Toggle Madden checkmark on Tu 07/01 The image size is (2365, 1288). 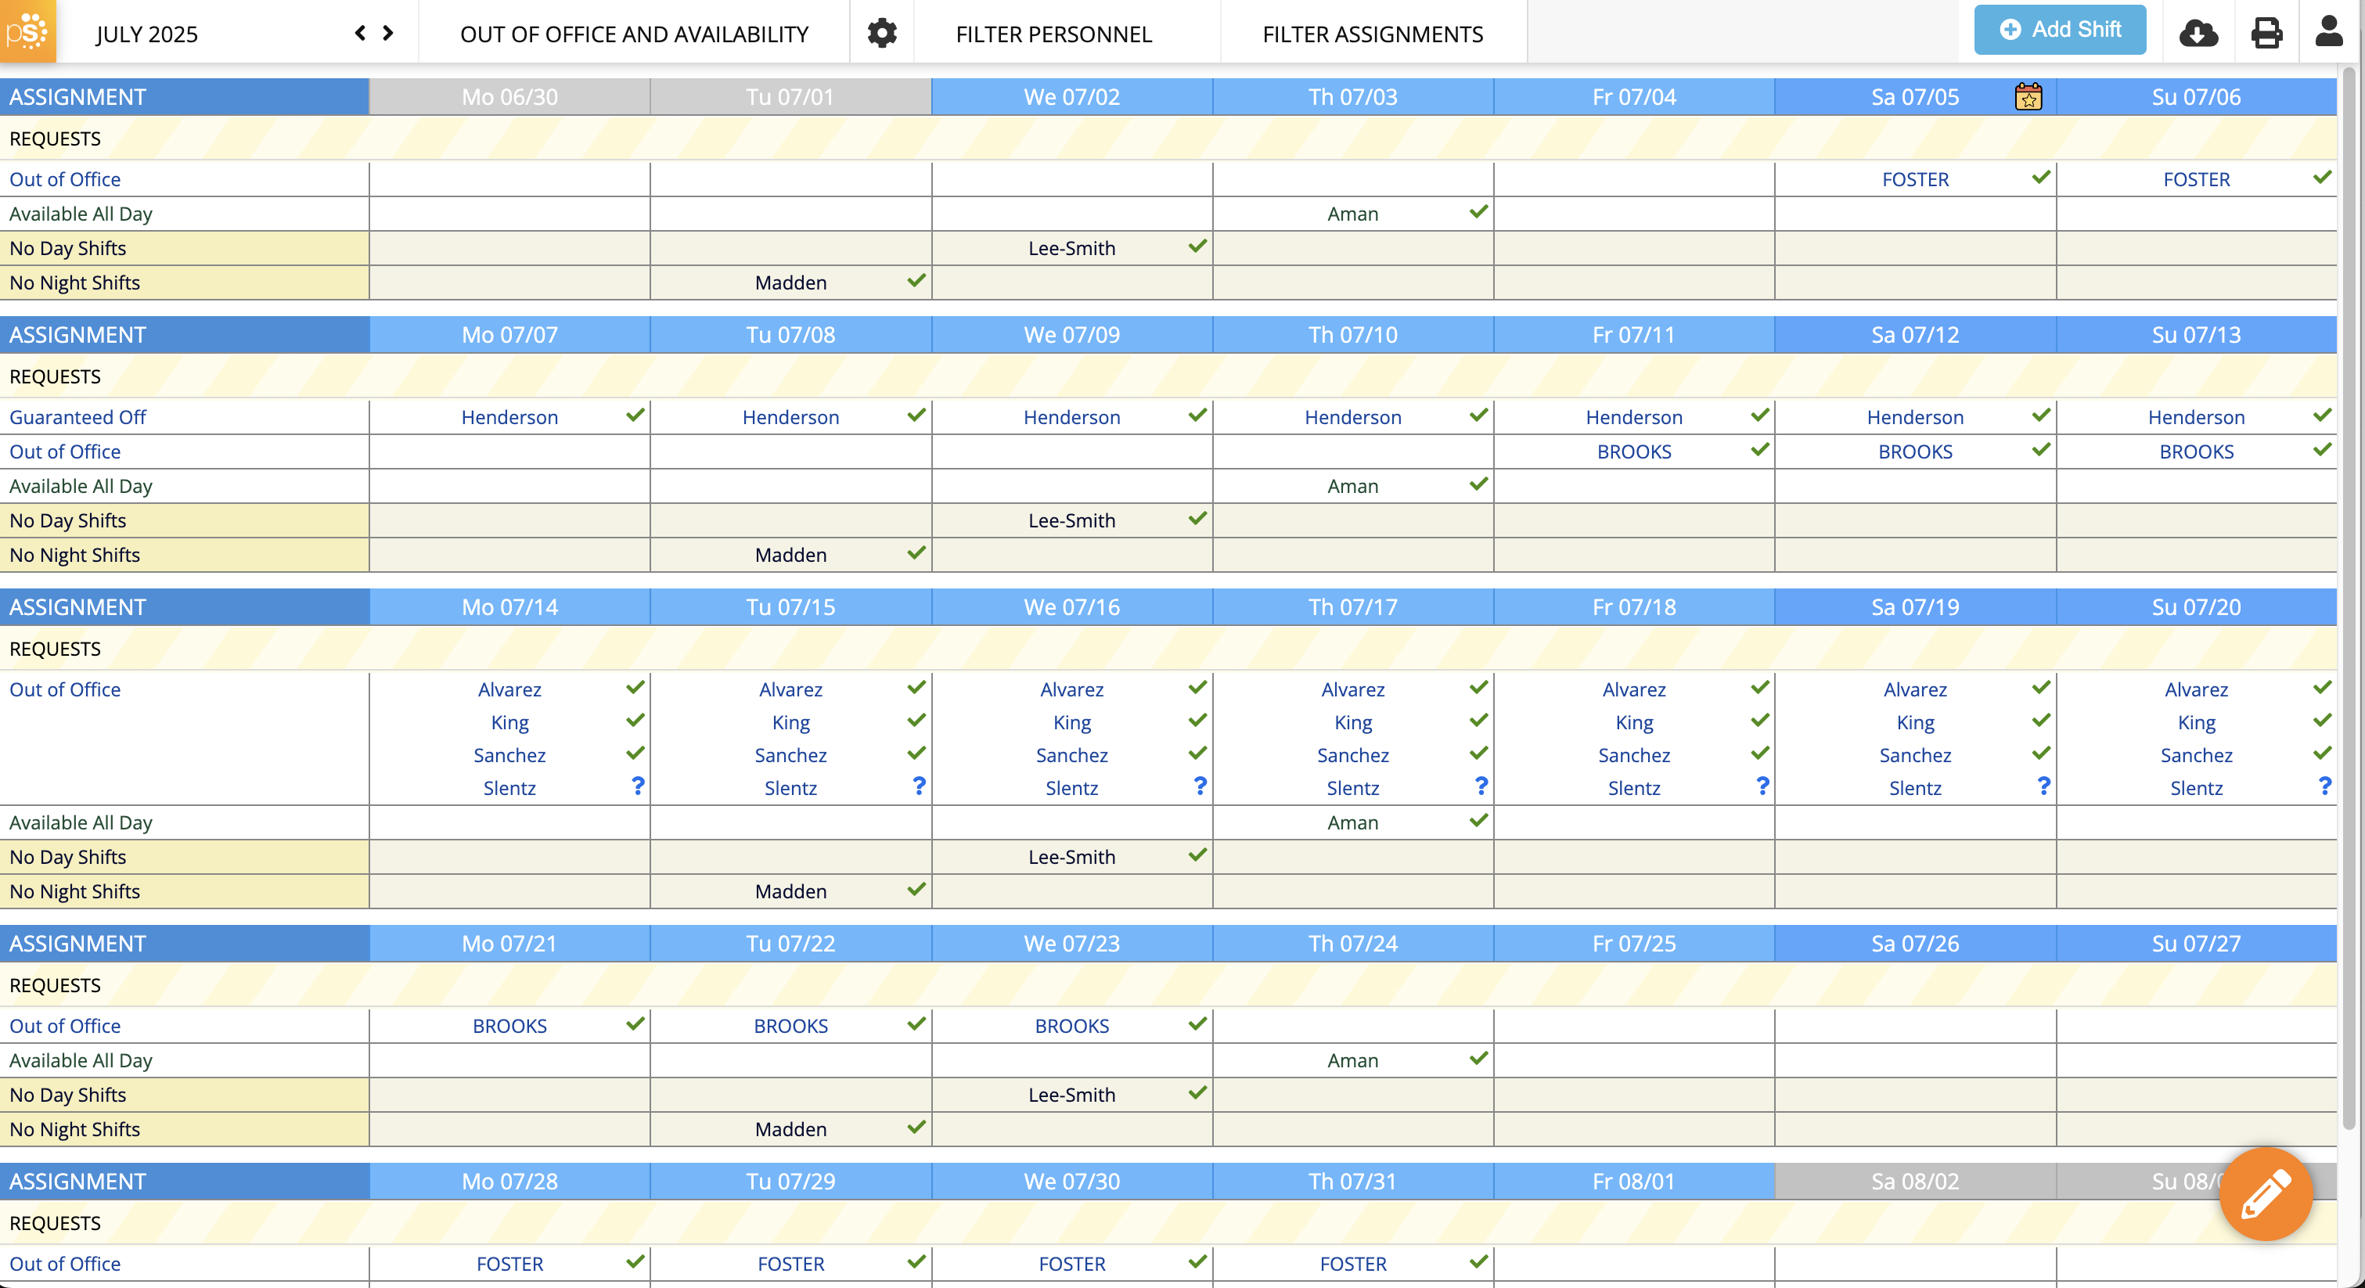click(916, 281)
